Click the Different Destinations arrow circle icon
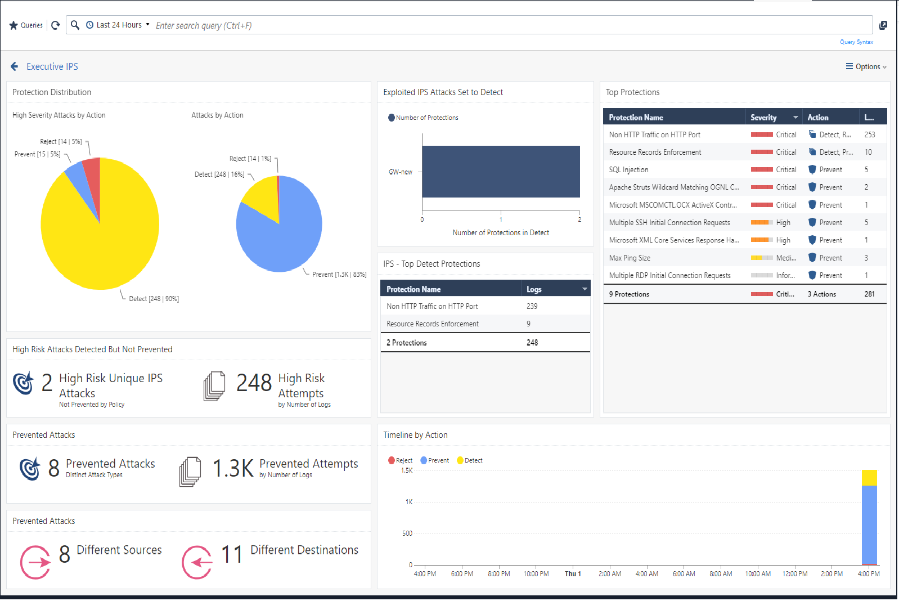The width and height of the screenshot is (899, 601). (x=197, y=562)
